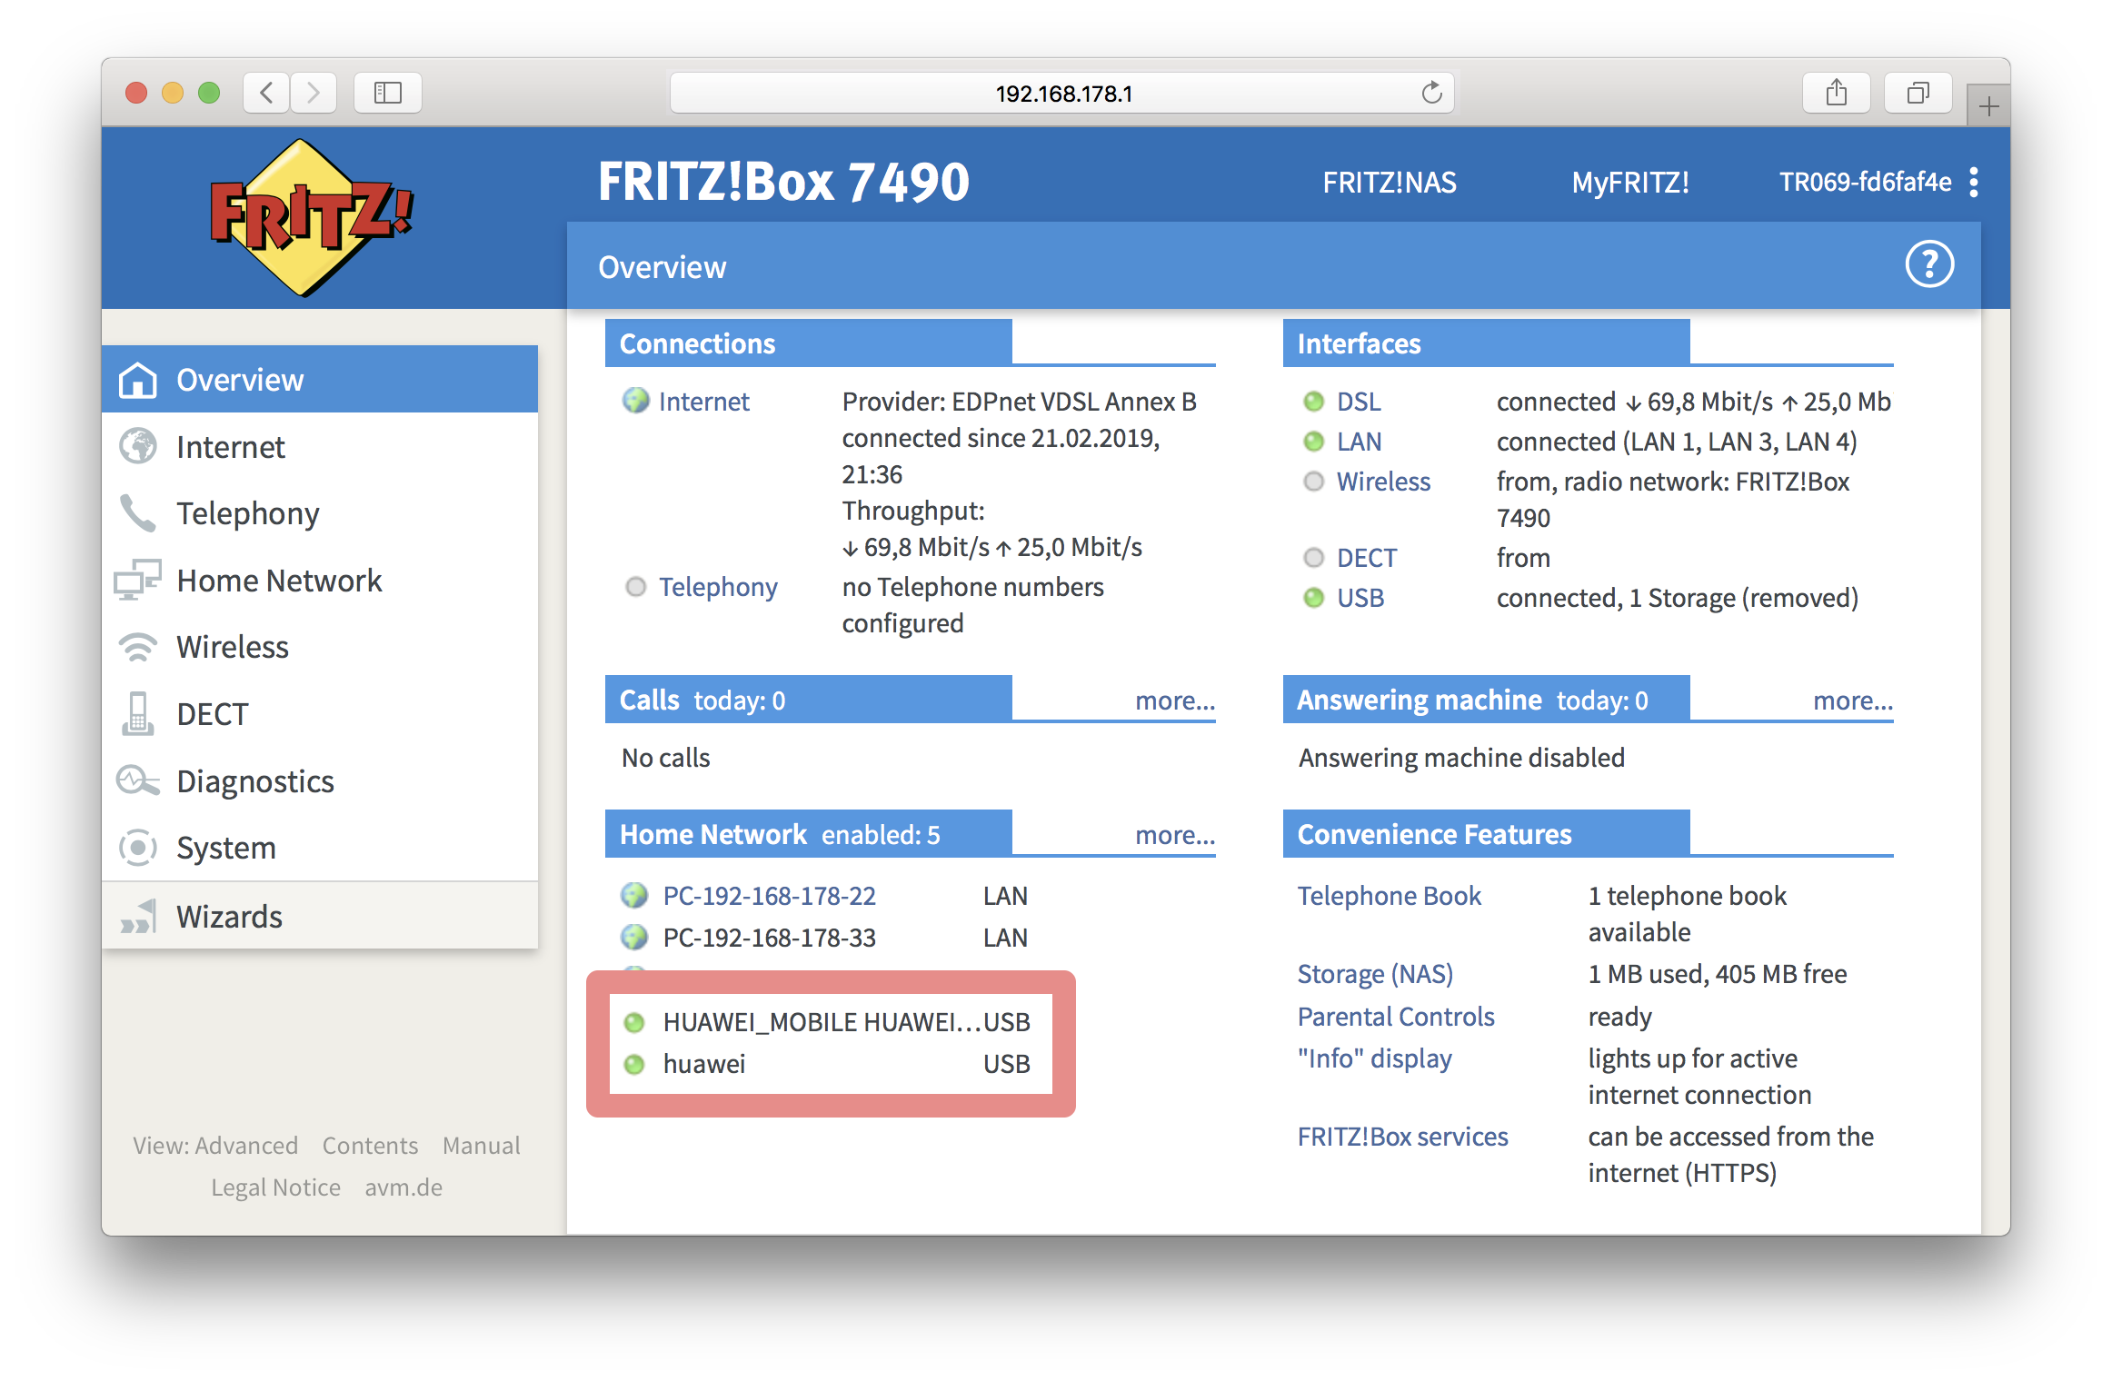The image size is (2112, 1381).
Task: Open the Internet link under Connections
Action: [x=704, y=402]
